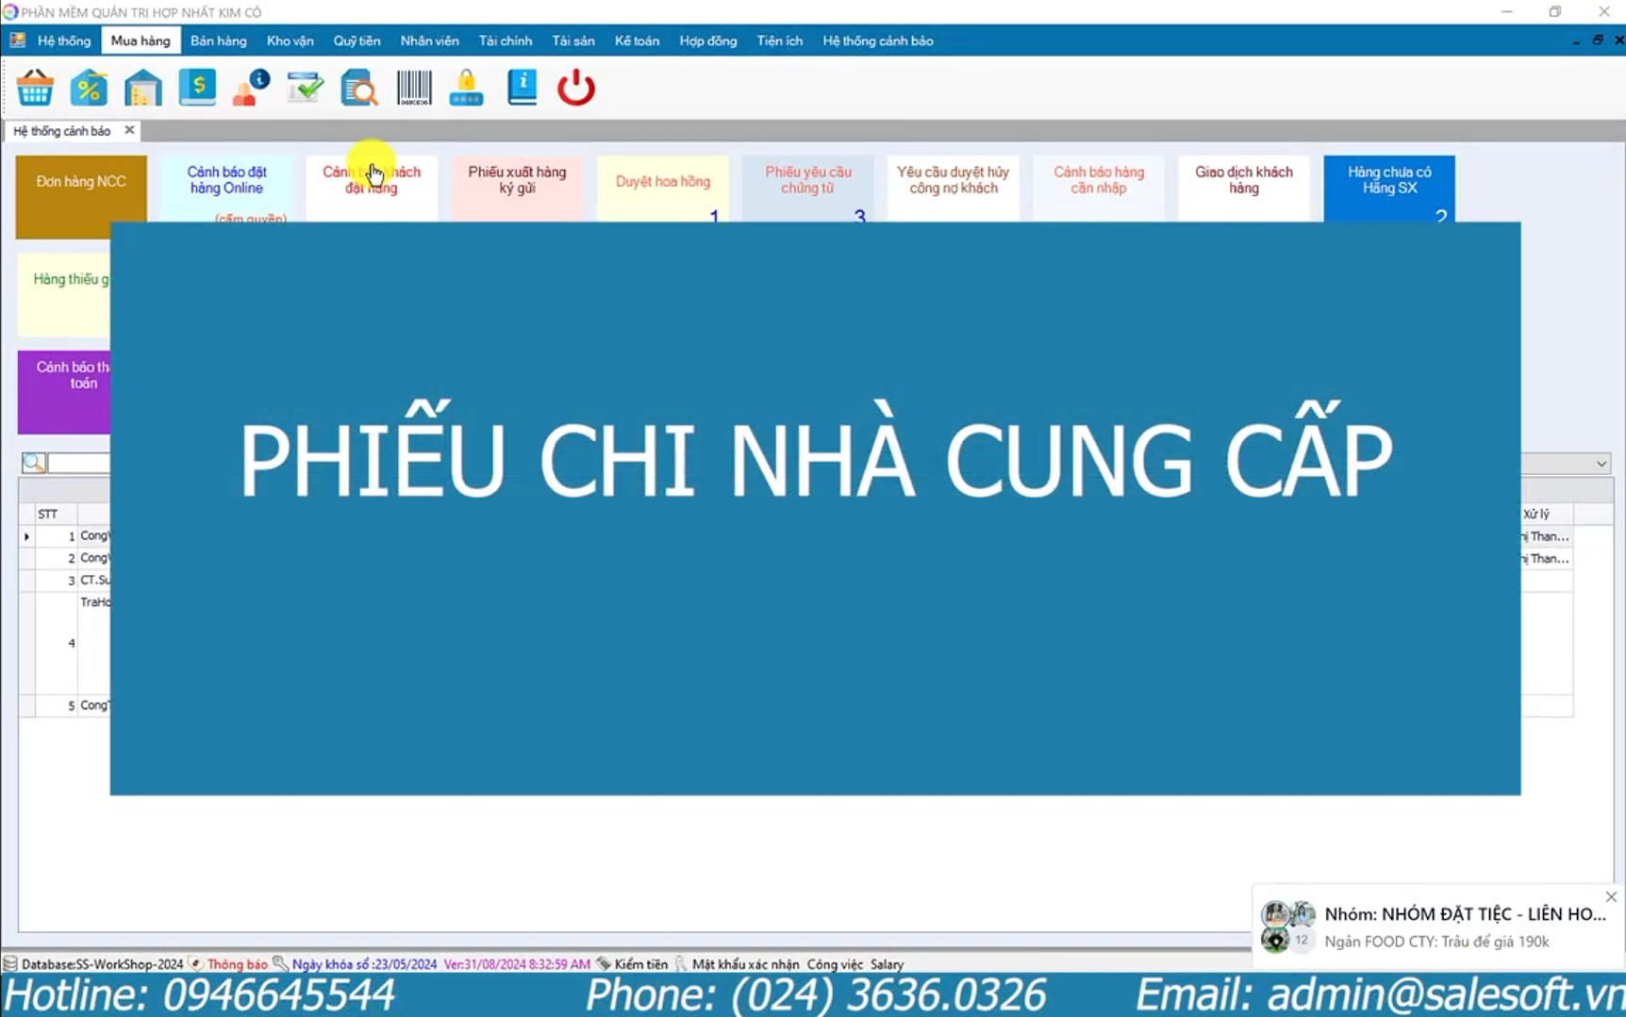Click the red power exit icon

pos(576,88)
